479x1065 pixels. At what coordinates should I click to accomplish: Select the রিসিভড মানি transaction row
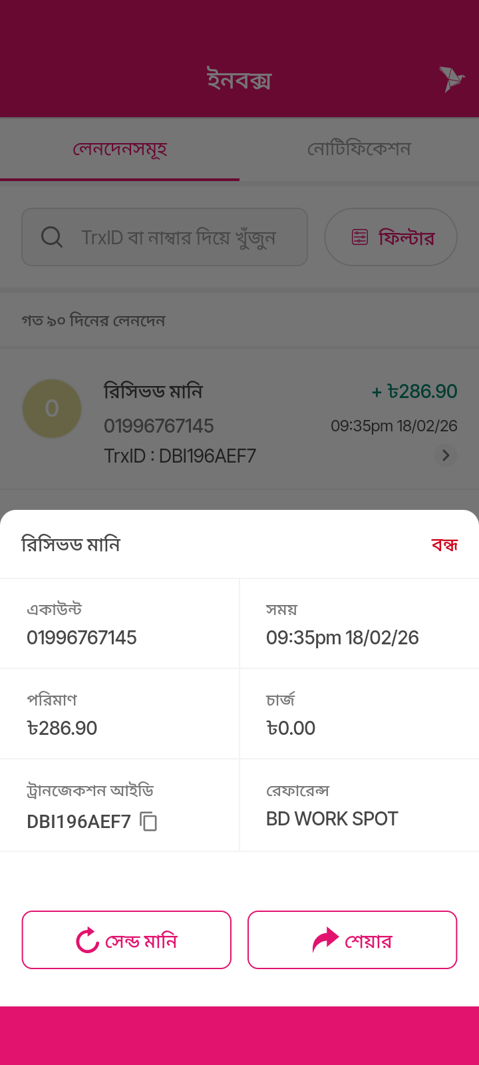point(239,422)
